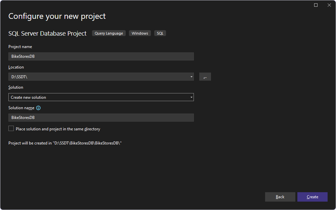This screenshot has width=336, height=210.
Task: Click the Windows platform tag
Action: [140, 33]
